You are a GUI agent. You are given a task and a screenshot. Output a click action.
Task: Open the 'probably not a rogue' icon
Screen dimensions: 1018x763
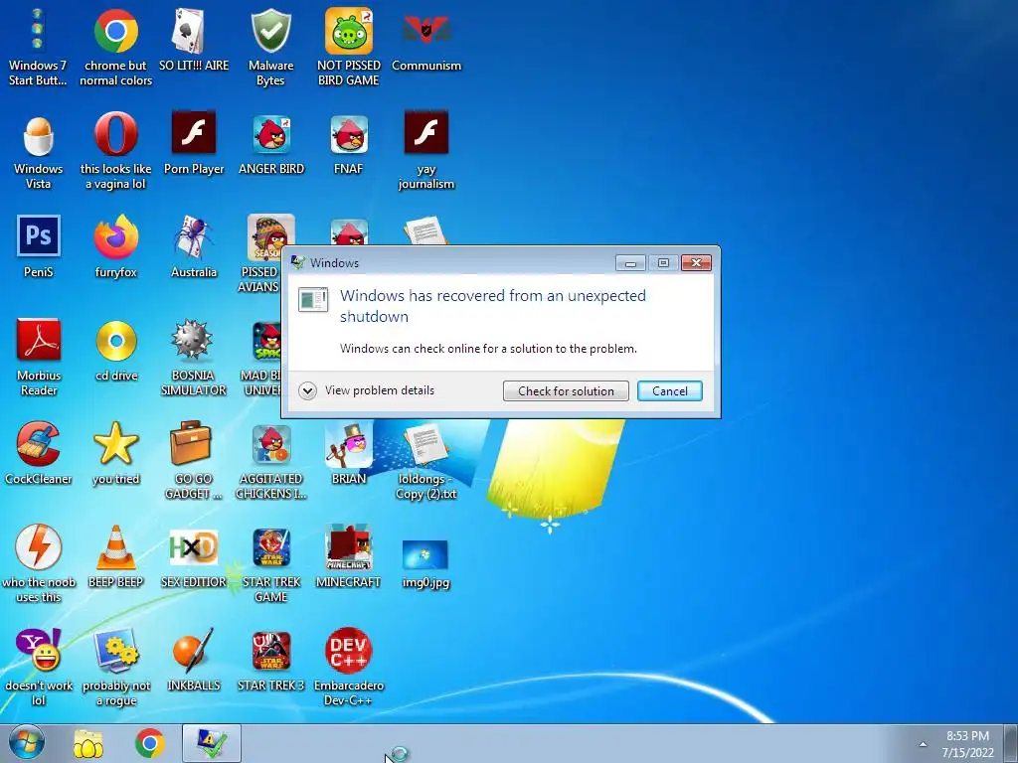(115, 667)
